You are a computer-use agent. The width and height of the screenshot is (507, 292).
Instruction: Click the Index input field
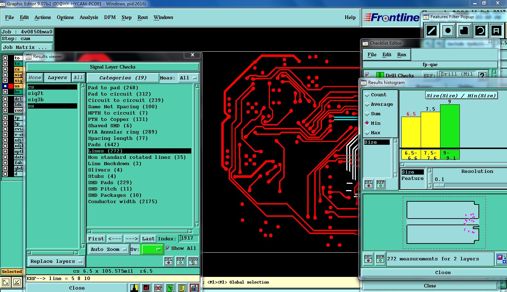tap(188, 239)
